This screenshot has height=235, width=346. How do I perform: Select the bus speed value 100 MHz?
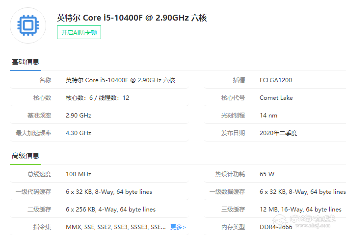click(x=79, y=174)
